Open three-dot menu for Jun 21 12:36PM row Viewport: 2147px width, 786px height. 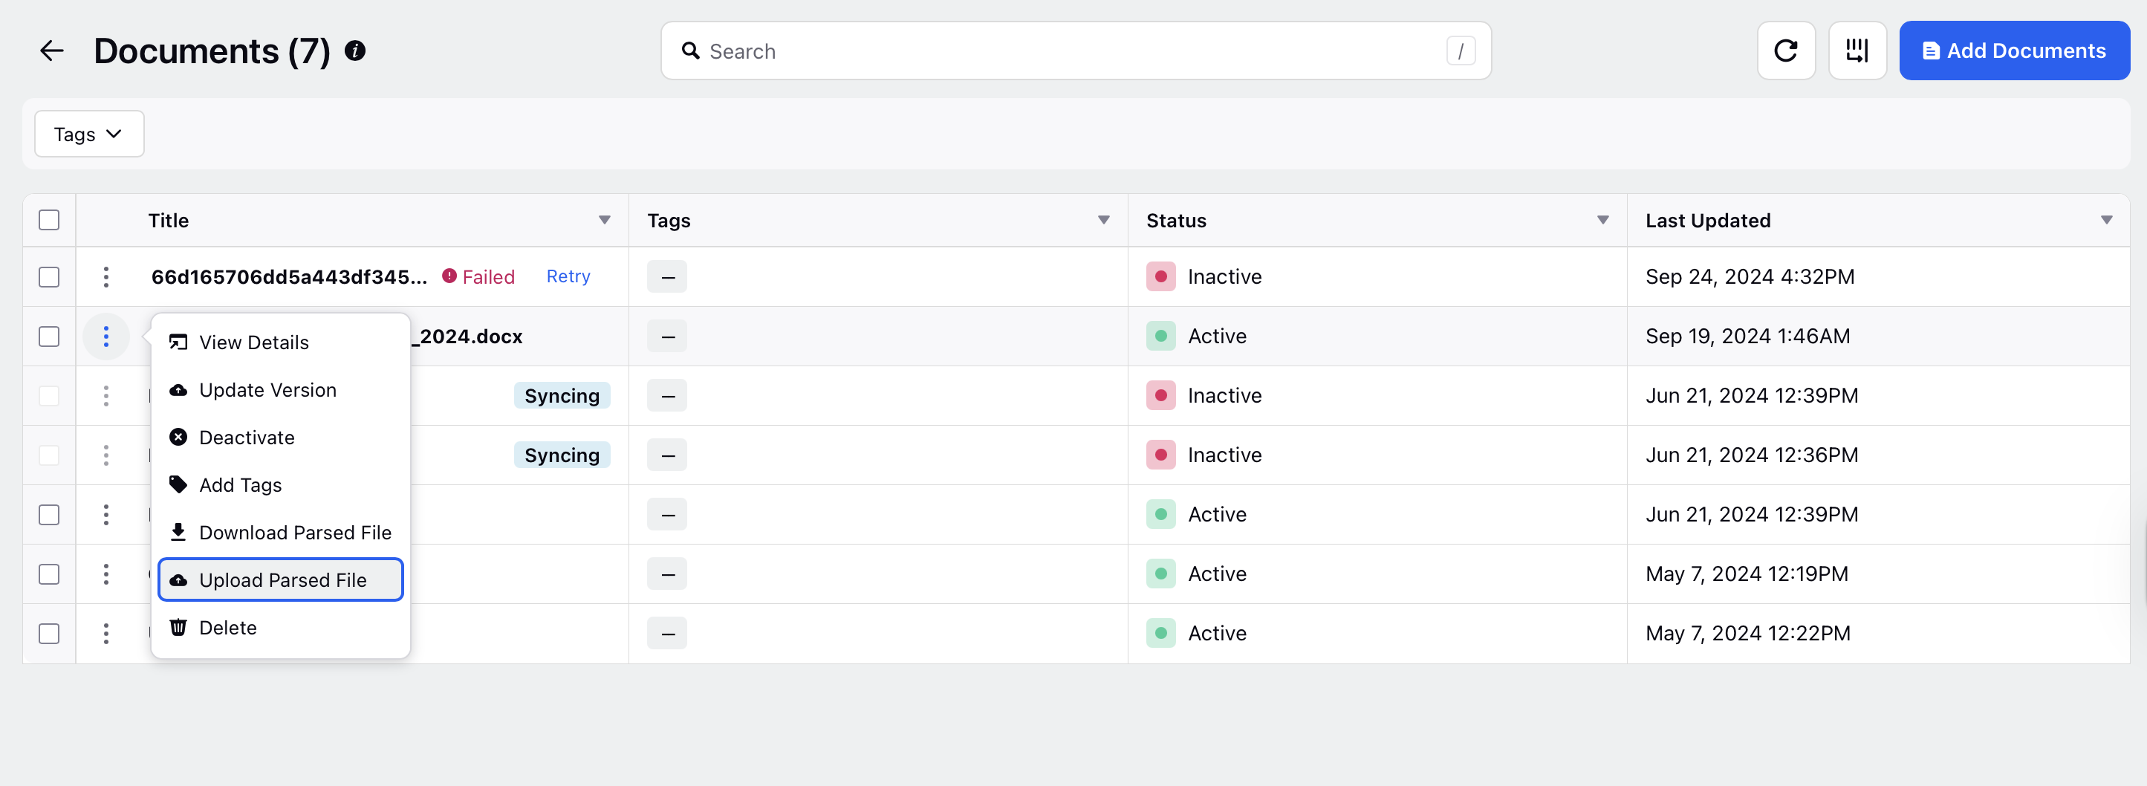coord(105,455)
